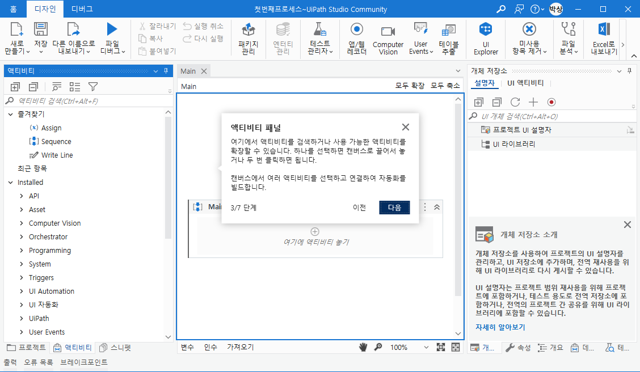Viewport: 640px width, 372px height.
Task: Open the document tab list dropdown
Action: 458,71
